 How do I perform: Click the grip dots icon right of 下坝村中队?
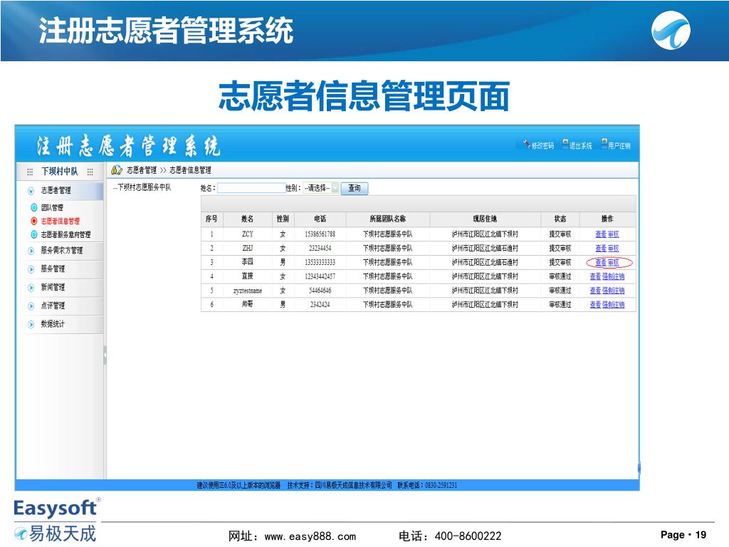pos(90,172)
